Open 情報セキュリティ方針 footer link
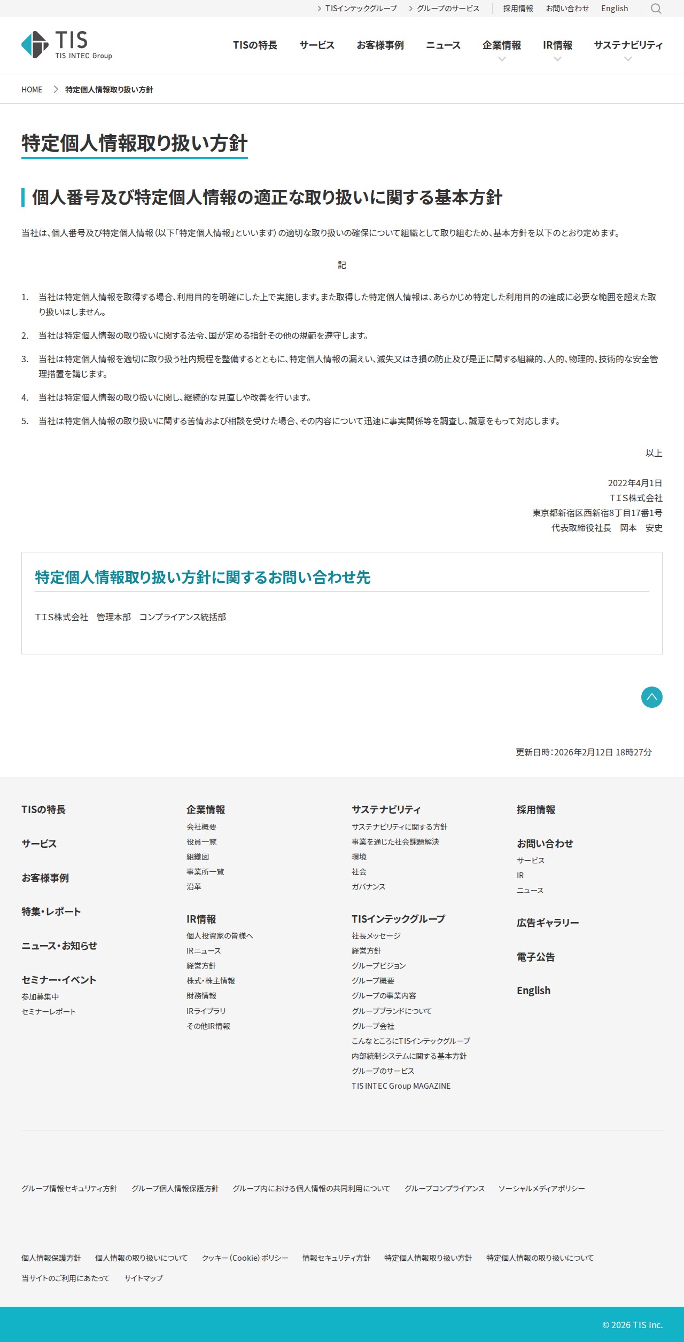This screenshot has height=1342, width=684. pos(336,1258)
